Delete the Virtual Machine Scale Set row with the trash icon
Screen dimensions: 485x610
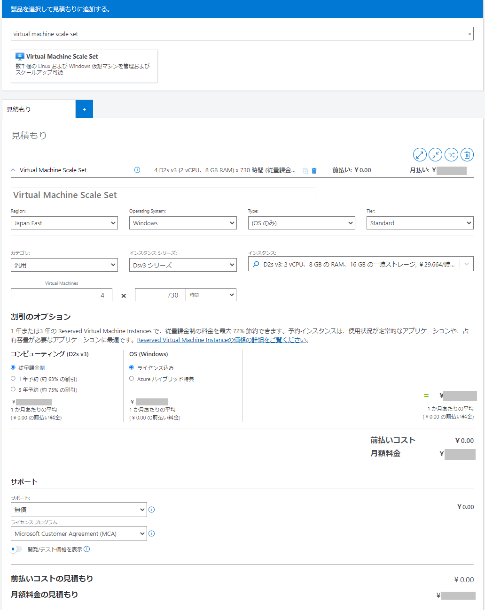tap(314, 171)
